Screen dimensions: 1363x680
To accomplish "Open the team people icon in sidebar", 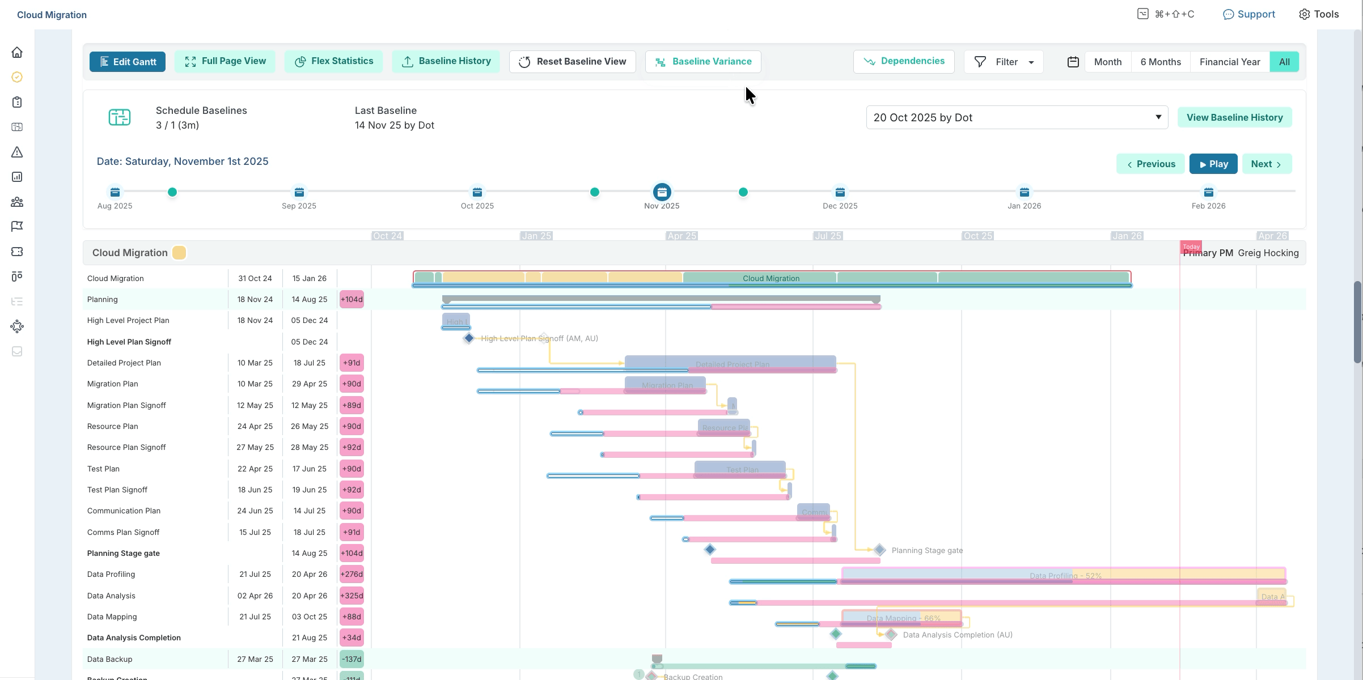I will tap(17, 202).
